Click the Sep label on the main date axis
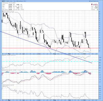The height and width of the screenshot is (101, 103). (x=70, y=54)
